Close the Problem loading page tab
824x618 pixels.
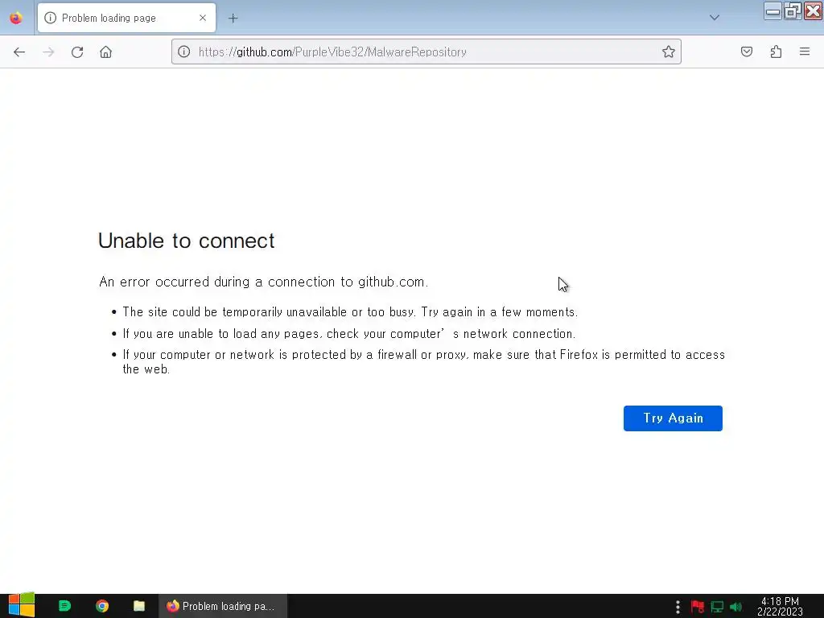[203, 18]
